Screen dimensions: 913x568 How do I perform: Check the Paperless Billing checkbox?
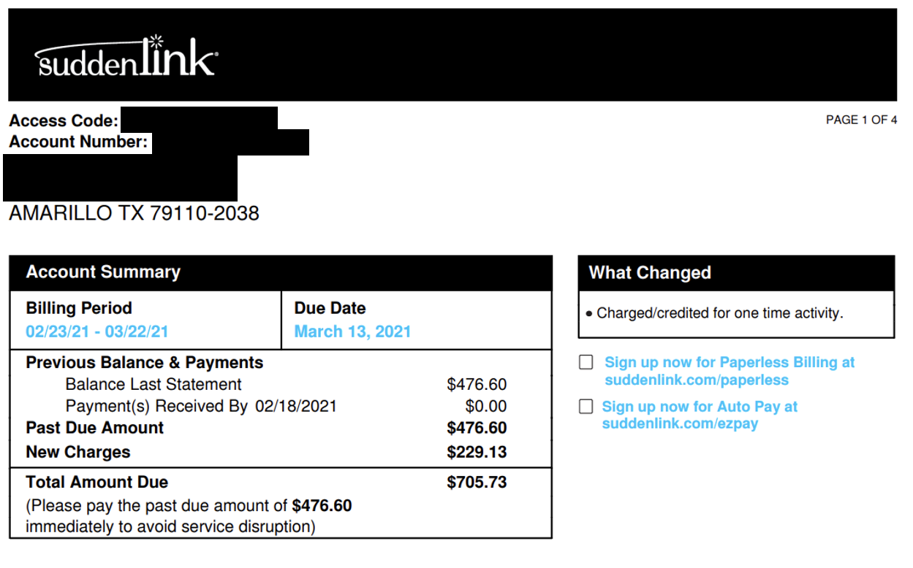[586, 363]
